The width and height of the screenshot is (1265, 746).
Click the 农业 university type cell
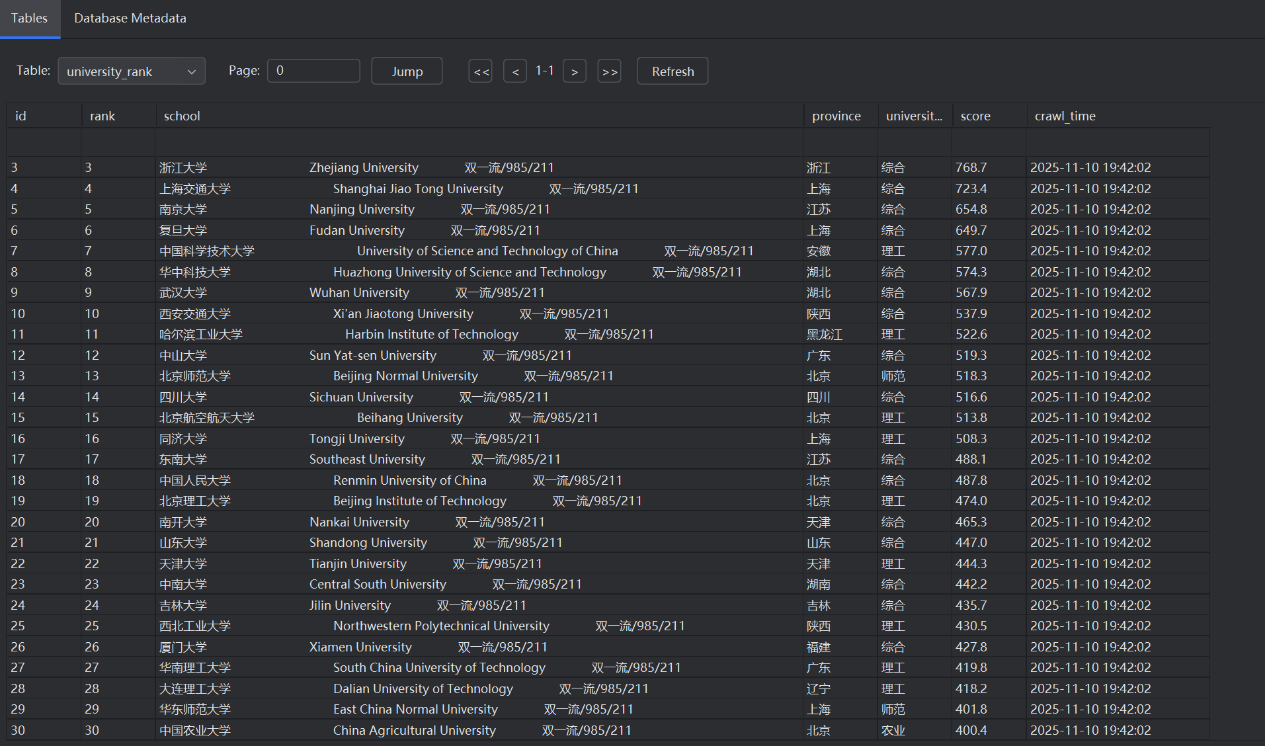pyautogui.click(x=915, y=730)
